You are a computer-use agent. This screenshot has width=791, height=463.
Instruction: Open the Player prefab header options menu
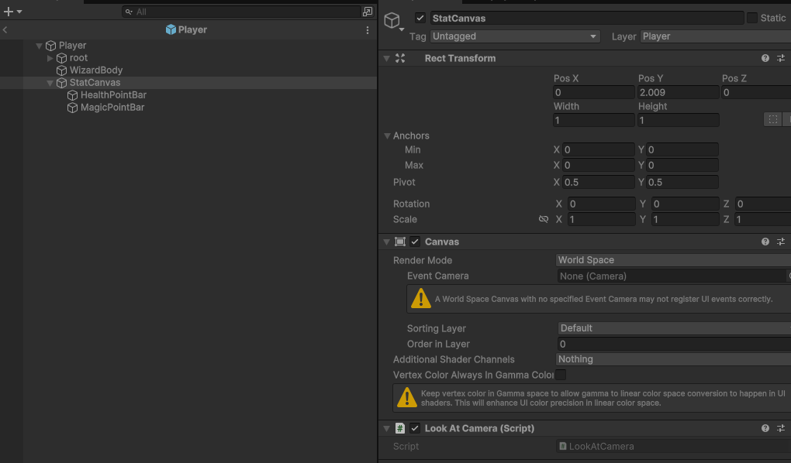point(368,30)
